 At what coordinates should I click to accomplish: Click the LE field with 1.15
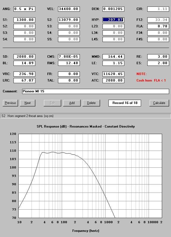click(113, 63)
